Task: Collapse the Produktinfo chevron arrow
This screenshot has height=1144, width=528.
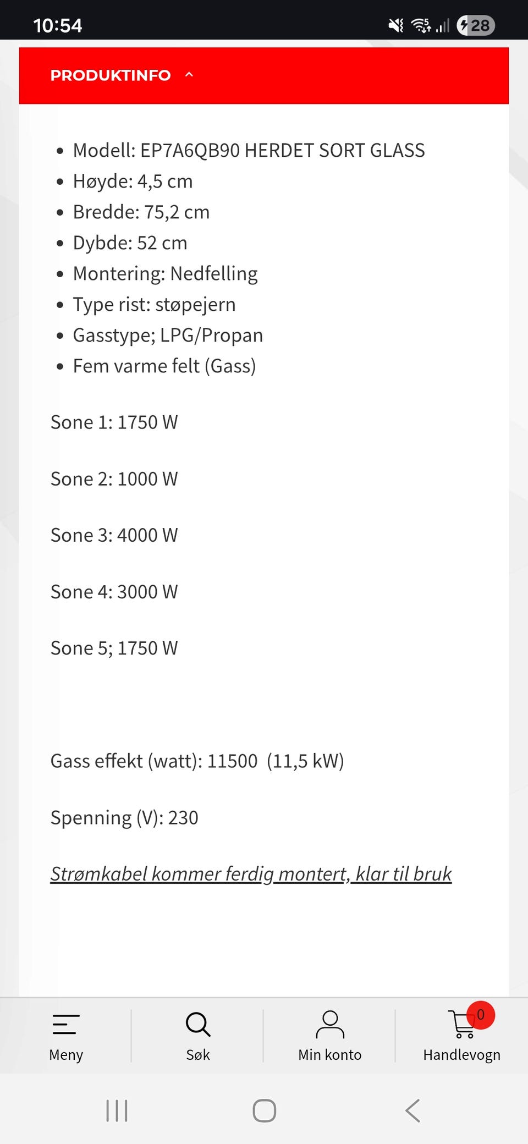Action: coord(189,75)
